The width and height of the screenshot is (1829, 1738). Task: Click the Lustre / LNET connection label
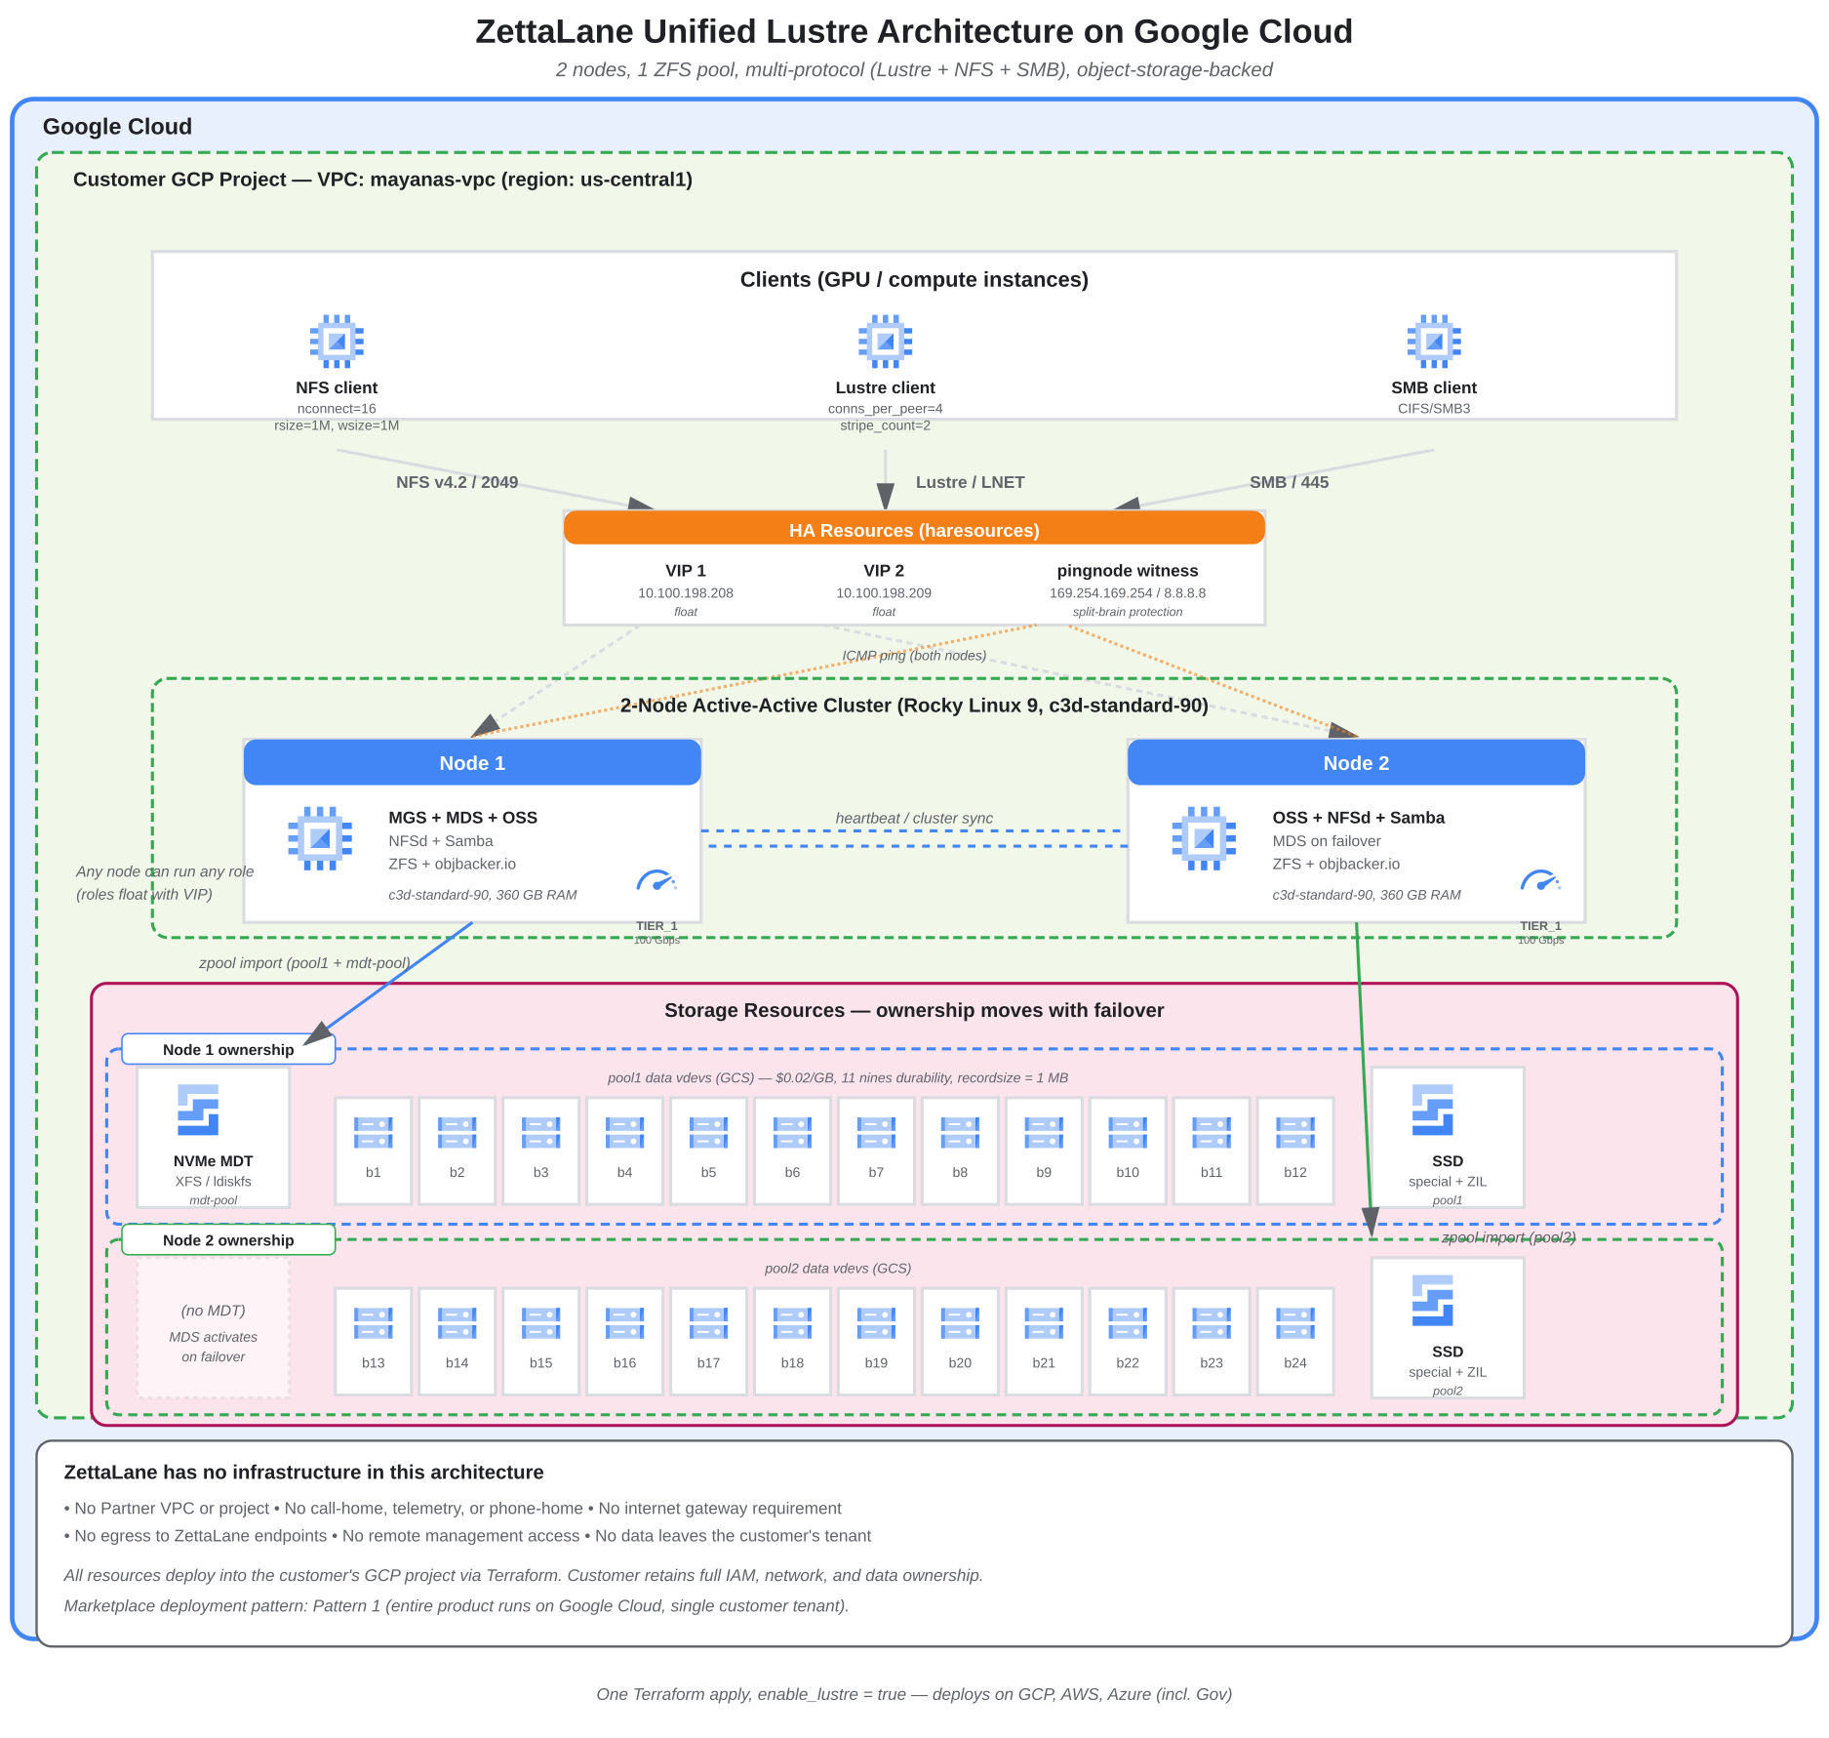[x=970, y=482]
